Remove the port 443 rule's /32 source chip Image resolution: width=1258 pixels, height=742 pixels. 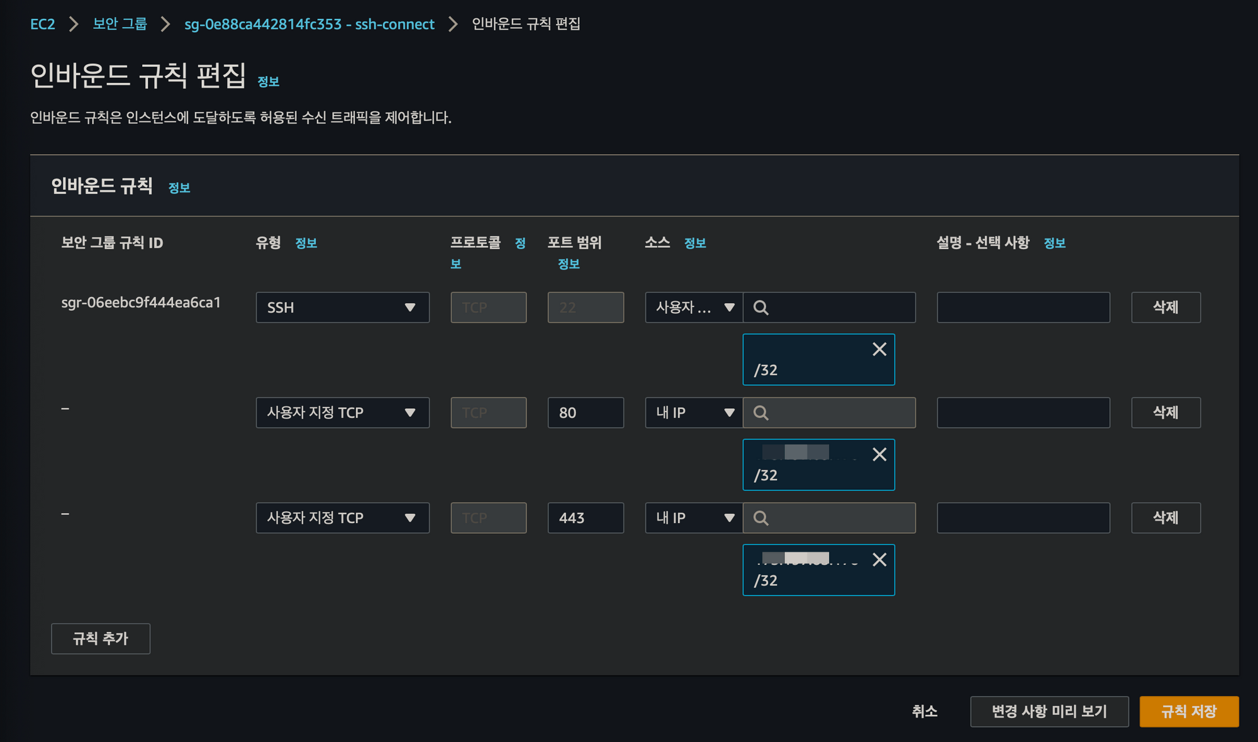point(879,559)
